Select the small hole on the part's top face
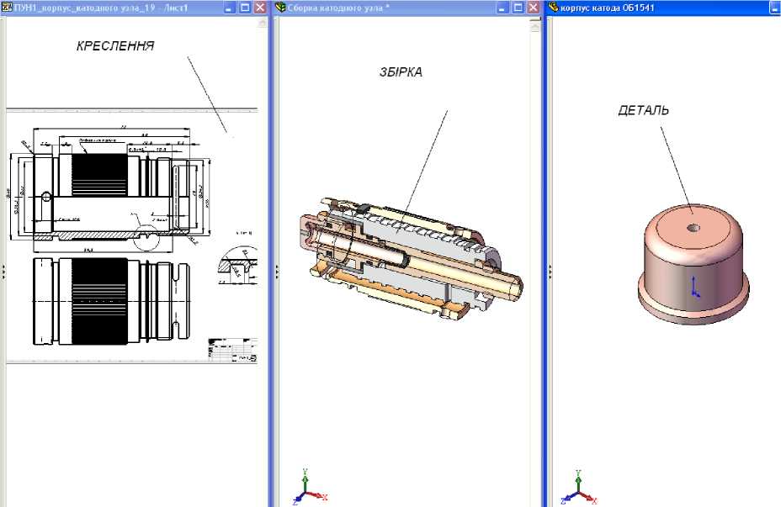Image resolution: width=781 pixels, height=507 pixels. (692, 227)
